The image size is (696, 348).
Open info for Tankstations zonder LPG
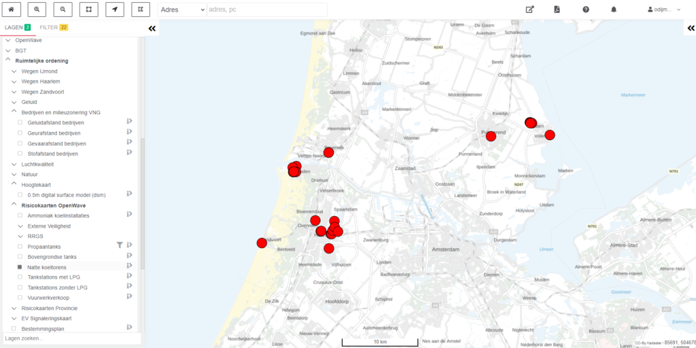[130, 286]
